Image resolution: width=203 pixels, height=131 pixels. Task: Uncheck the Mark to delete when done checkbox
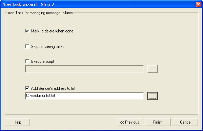(x=27, y=31)
